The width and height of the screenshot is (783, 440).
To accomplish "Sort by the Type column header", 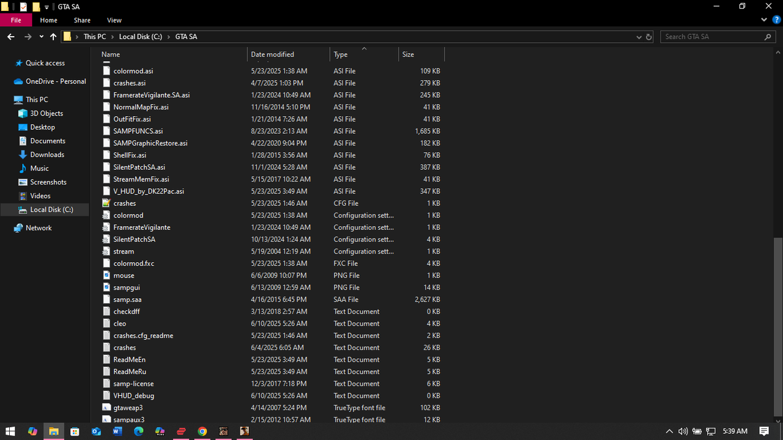I will click(364, 54).
